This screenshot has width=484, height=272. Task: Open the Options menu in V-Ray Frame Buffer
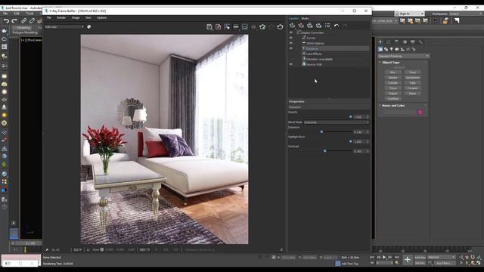point(101,17)
